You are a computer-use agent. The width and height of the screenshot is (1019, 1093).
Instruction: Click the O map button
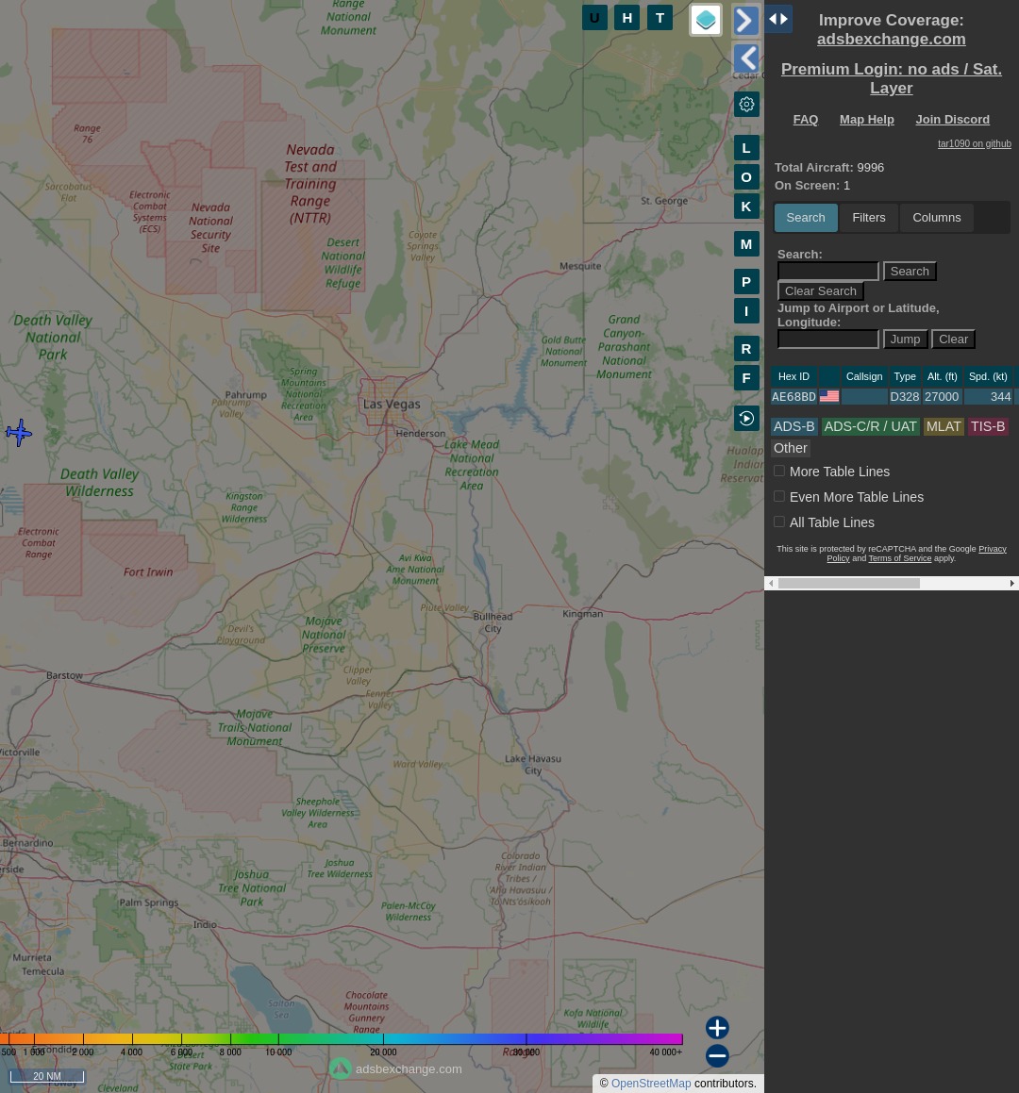pos(746,177)
